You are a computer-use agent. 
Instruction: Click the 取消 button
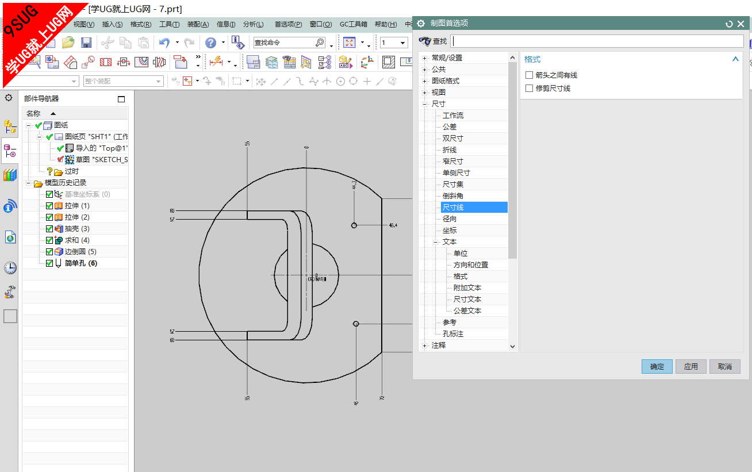725,366
